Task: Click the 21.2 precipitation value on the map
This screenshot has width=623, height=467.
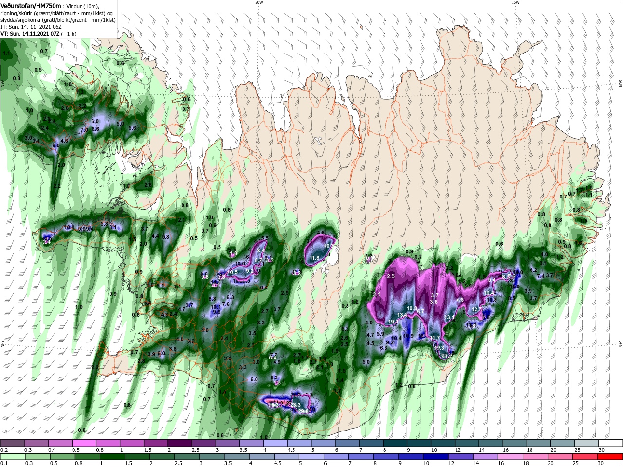Action: tap(447, 356)
